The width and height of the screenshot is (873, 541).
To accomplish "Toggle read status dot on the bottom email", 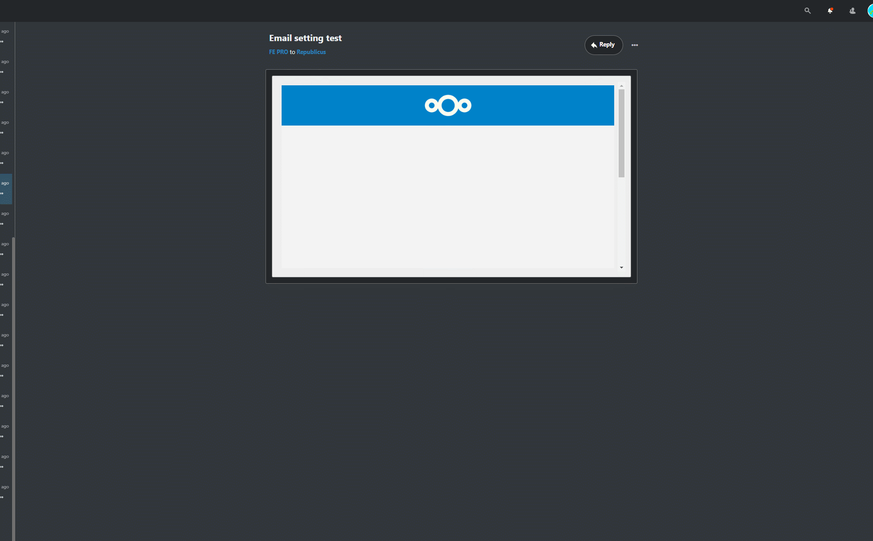I will (2, 497).
